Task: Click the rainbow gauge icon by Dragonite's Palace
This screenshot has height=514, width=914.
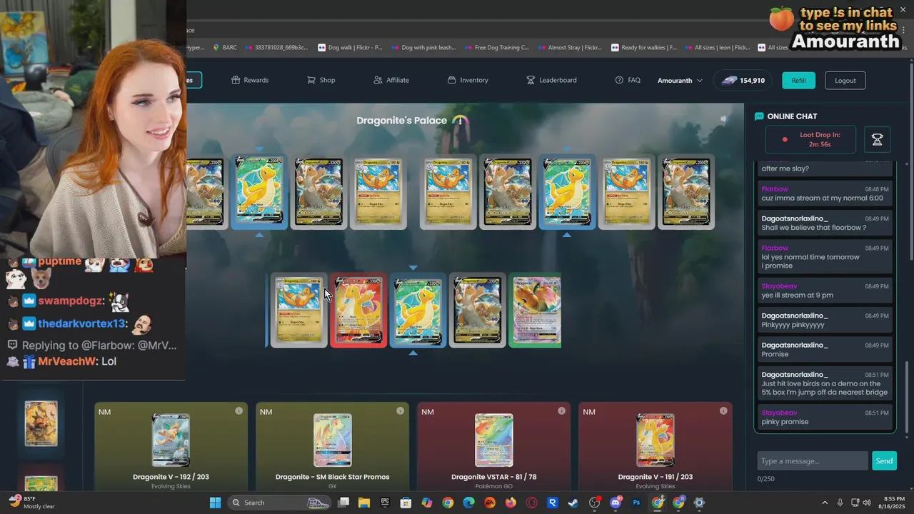Action: coord(461,121)
